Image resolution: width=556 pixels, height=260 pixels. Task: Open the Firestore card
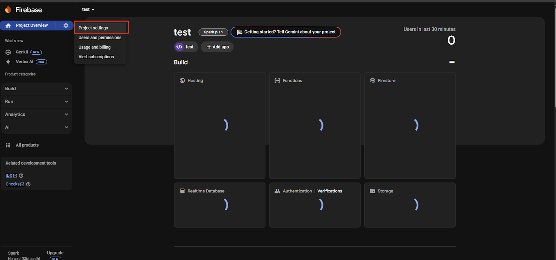pos(410,125)
